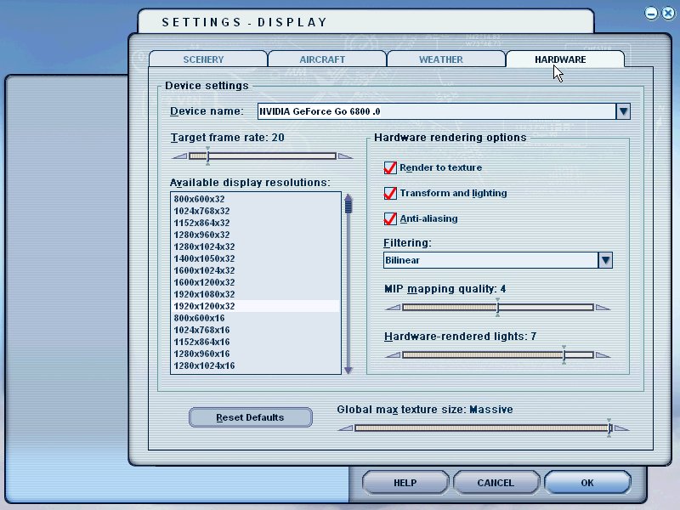Viewport: 680px width, 510px height.
Task: Open the Weather tab
Action: pyautogui.click(x=441, y=59)
